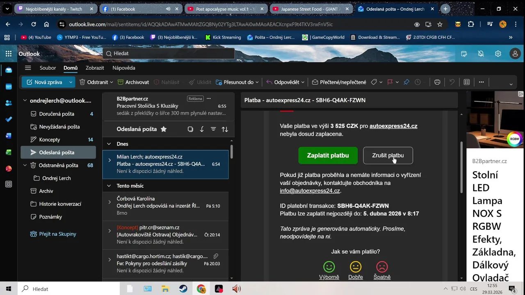Toggle the hamburger navigation pane button
The height and width of the screenshot is (295, 525).
click(x=28, y=68)
